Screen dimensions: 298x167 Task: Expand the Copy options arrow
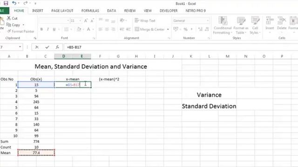23,25
